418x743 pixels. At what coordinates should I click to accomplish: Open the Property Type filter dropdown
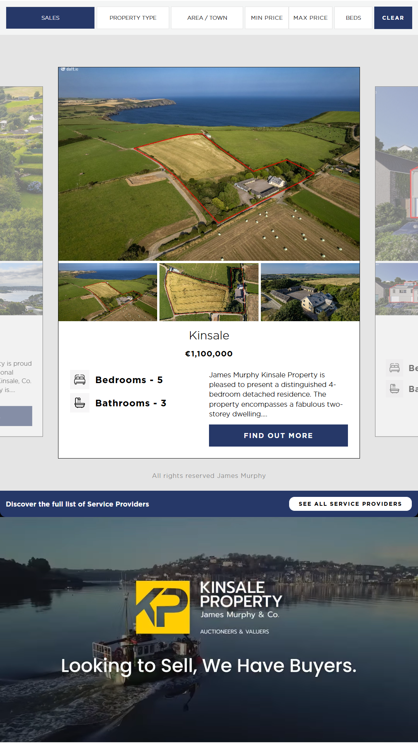[133, 18]
